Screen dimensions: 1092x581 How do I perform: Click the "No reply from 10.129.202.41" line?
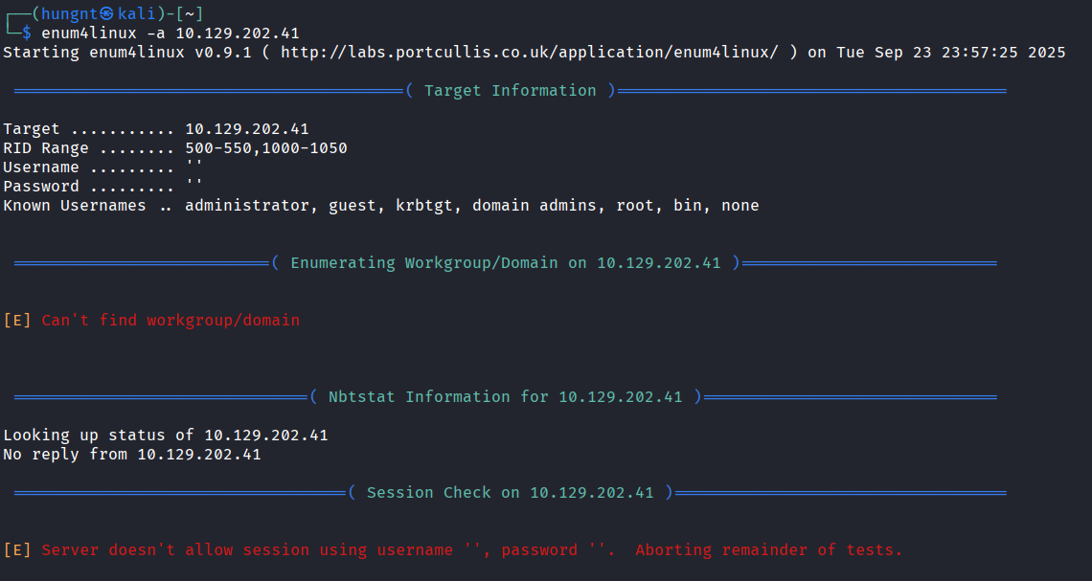tap(132, 454)
